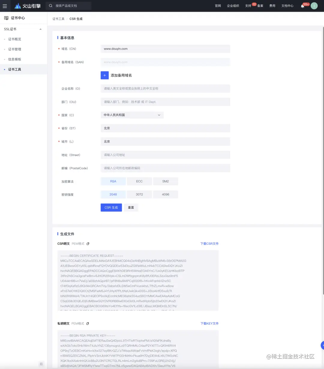Focus the 地址 (Street) input field

165,155
